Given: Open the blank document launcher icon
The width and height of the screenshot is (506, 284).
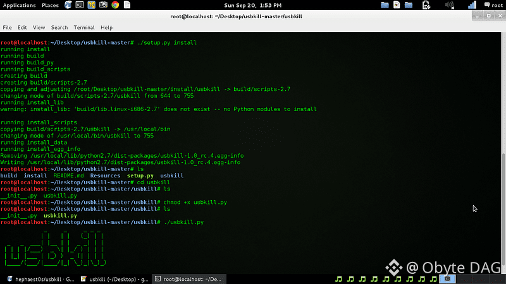Looking at the screenshot, I should [x=127, y=5].
